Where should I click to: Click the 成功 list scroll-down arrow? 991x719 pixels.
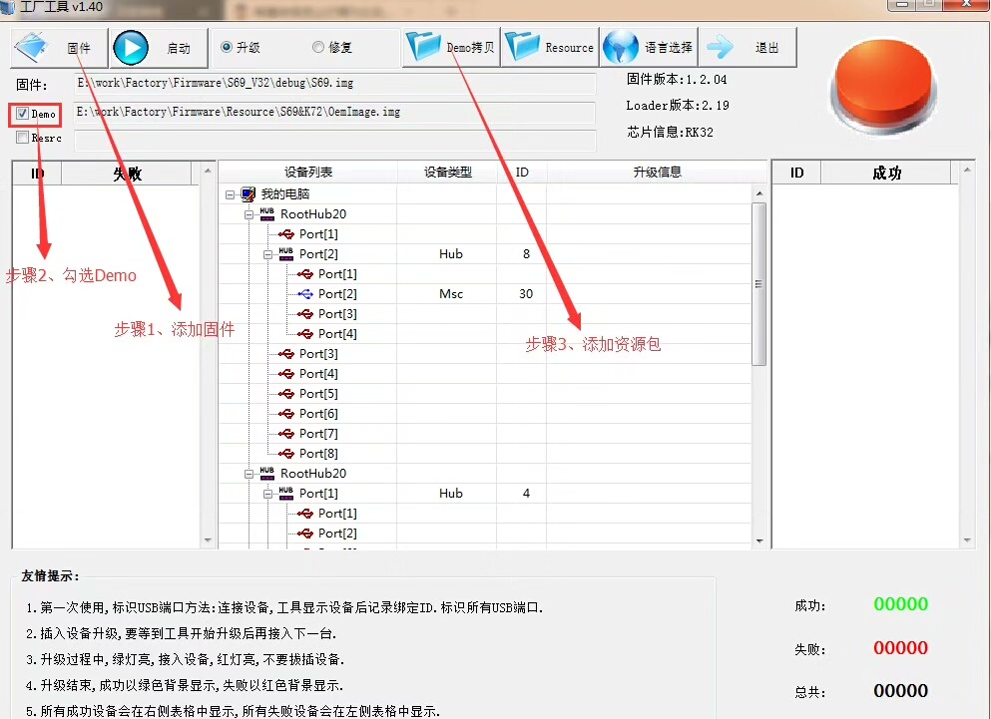click(x=966, y=540)
